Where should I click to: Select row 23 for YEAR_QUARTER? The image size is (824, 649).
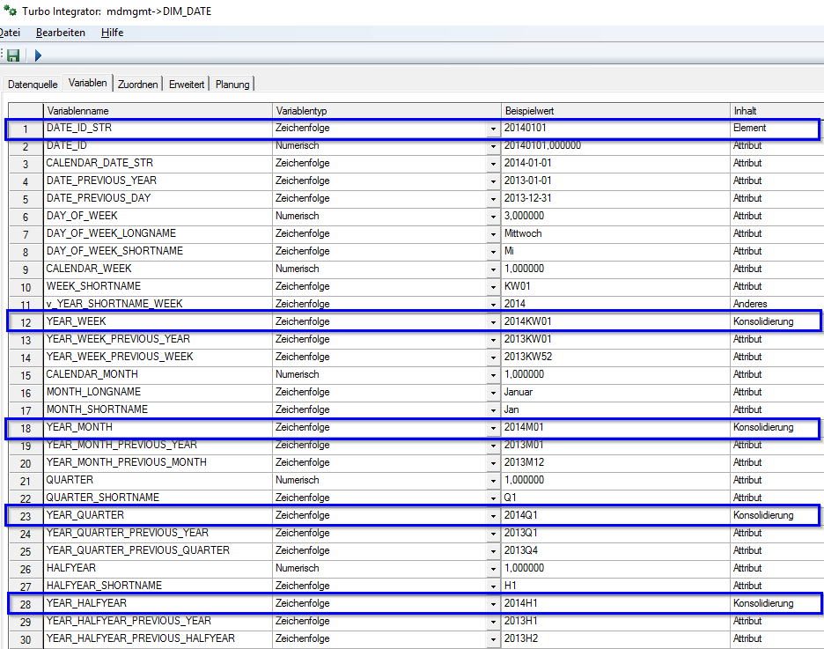[x=25, y=515]
